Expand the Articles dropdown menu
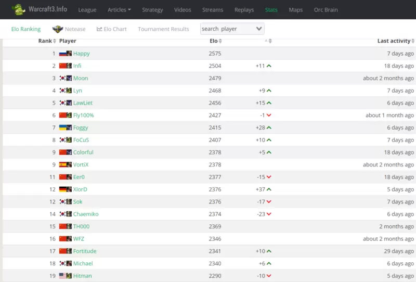Screen dimensions: 416x282 [119, 10]
